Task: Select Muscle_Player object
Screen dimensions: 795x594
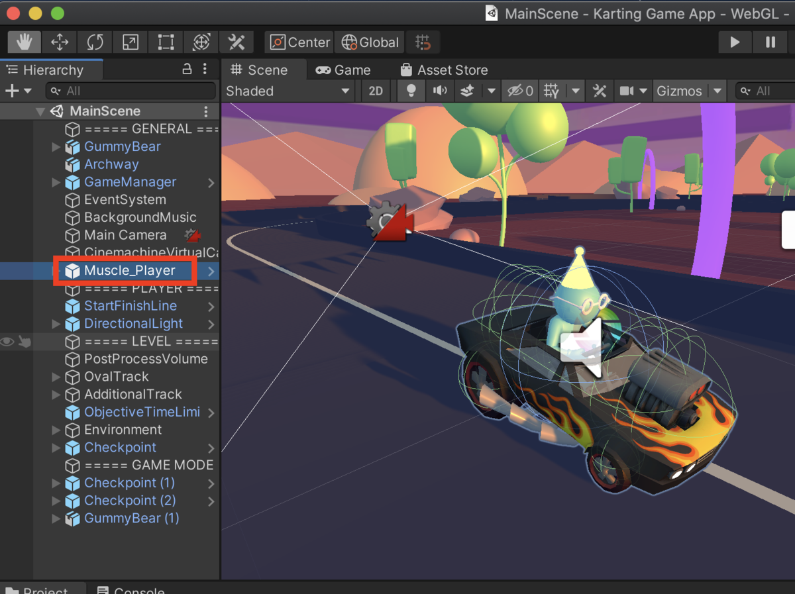Action: [x=130, y=271]
